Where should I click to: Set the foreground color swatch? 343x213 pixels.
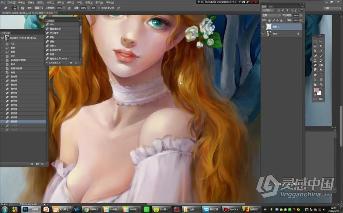click(316, 90)
